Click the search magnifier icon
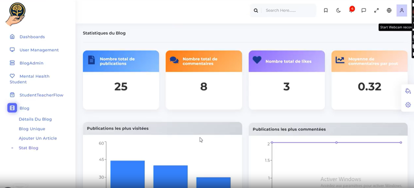This screenshot has height=188, width=414. pos(256,11)
